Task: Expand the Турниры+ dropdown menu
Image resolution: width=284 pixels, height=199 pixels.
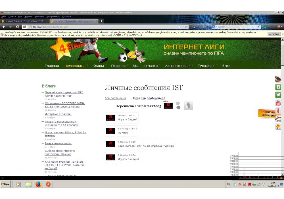Action: point(208,66)
